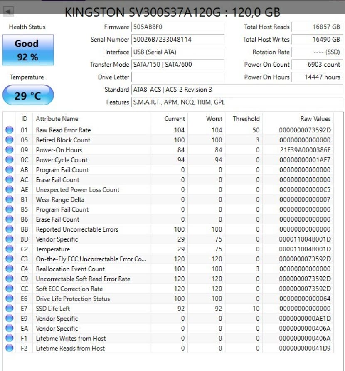The width and height of the screenshot is (345, 371).
Task: Click the Attribute Name column header
Action: click(x=91, y=119)
